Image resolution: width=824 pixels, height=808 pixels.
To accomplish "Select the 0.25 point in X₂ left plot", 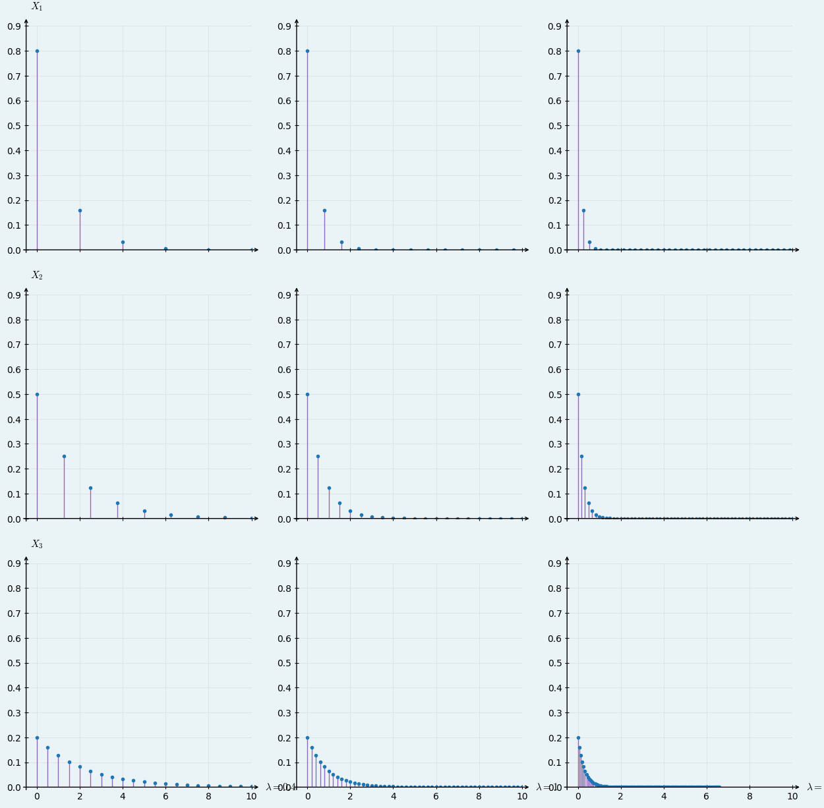I will [64, 456].
